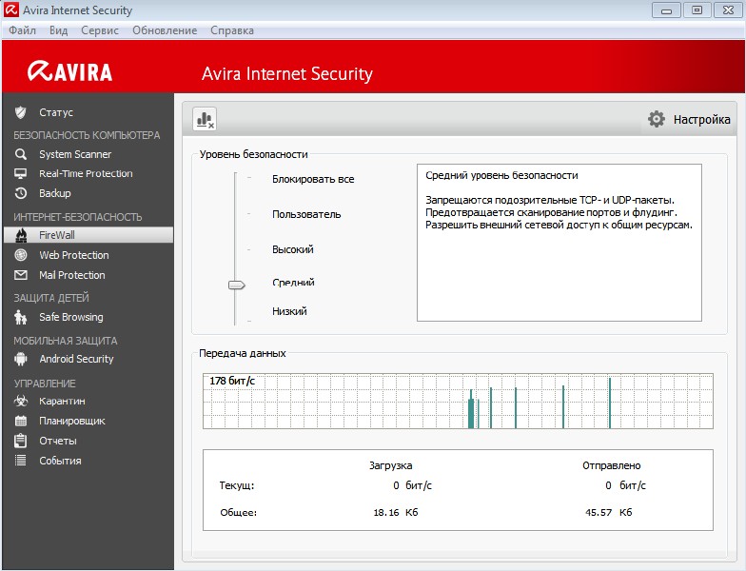Open Настройка configuration link
Screen dimensions: 746x571
click(702, 120)
